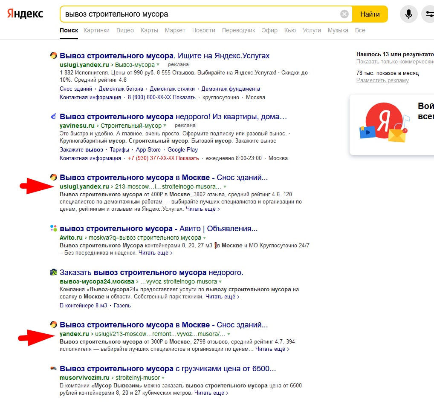The image size is (434, 407).
Task: Open the Все tab
Action: click(x=360, y=30)
